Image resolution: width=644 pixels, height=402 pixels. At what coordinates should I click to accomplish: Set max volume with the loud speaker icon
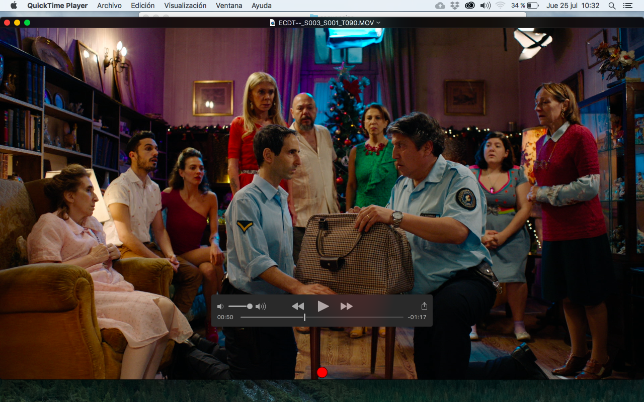coord(261,307)
